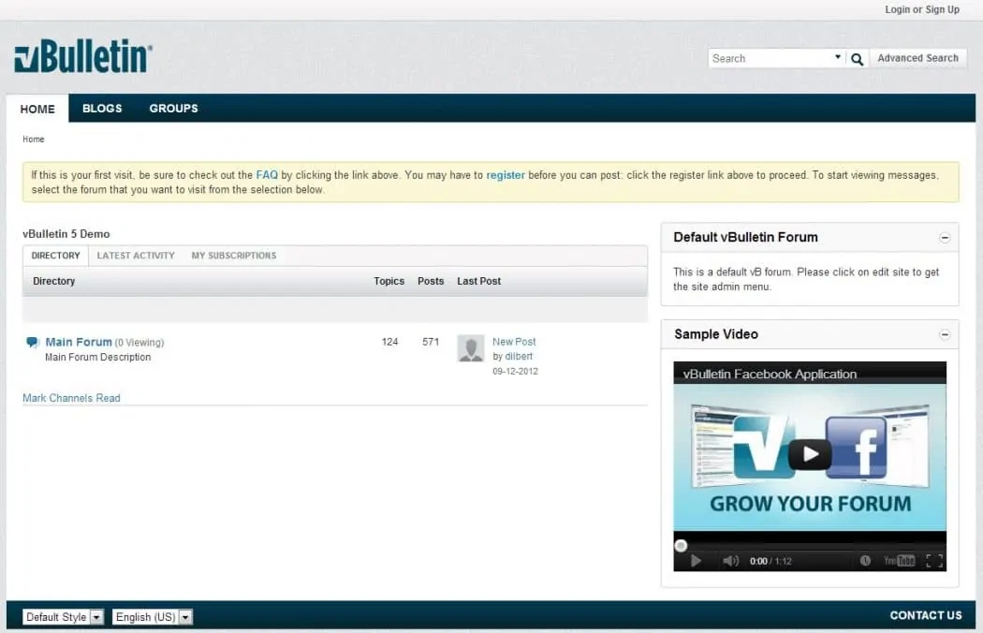Click the Home breadcrumb
This screenshot has width=983, height=633.
click(33, 140)
